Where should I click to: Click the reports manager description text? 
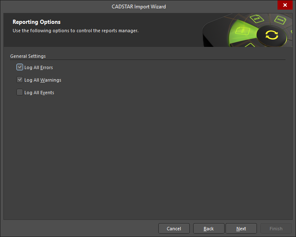pos(76,31)
